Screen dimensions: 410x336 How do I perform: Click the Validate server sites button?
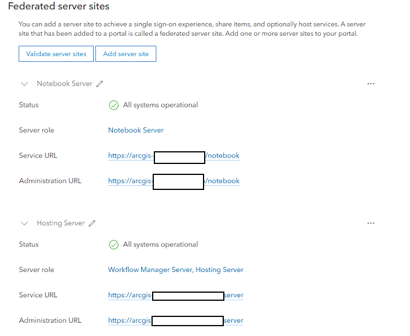[x=56, y=54]
